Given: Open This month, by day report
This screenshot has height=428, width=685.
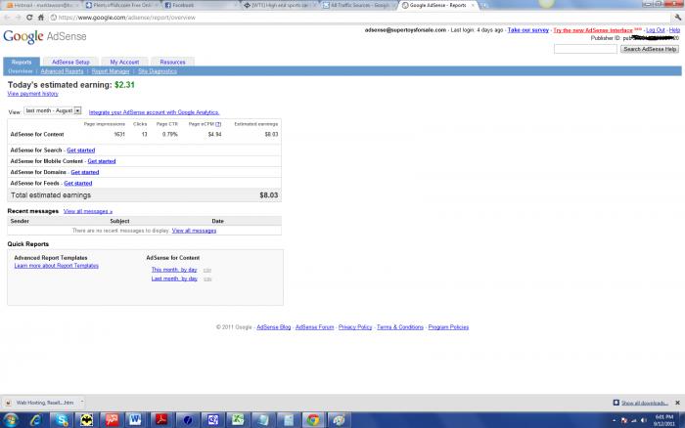Looking at the screenshot, I should 174,270.
